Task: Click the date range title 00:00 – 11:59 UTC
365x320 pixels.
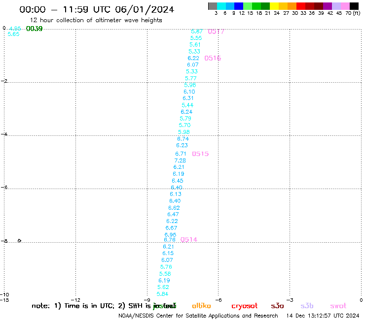Action: (97, 9)
